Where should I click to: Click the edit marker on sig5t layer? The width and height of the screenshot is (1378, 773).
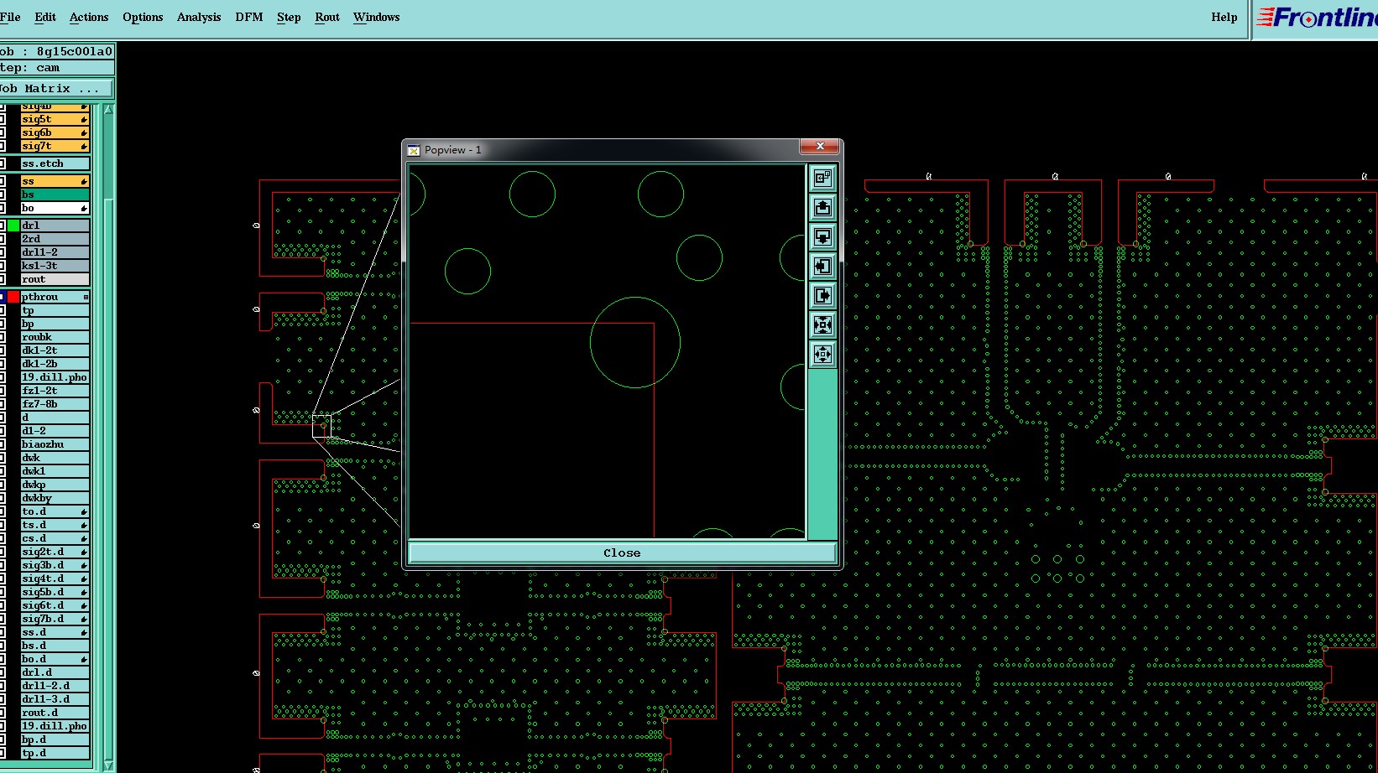click(84, 120)
